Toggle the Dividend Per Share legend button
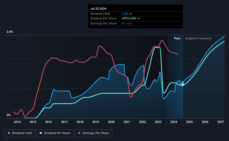Screen dimensions: 229x141 55,133
